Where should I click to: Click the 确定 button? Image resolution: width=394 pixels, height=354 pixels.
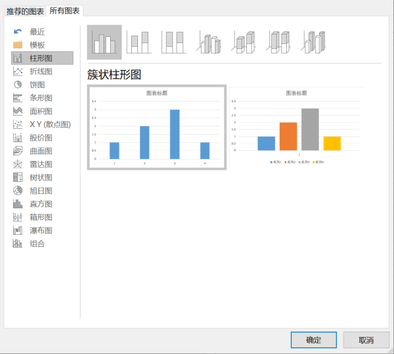point(313,339)
